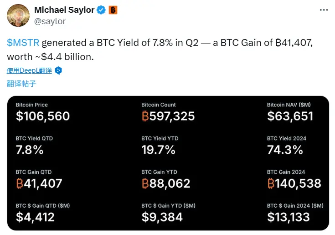
Task: Click the @saylor handle
Action: click(x=50, y=21)
